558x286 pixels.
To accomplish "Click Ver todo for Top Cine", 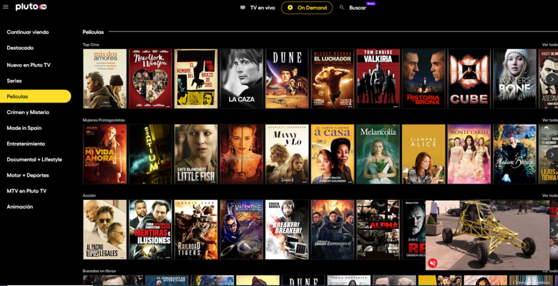I will tap(549, 45).
